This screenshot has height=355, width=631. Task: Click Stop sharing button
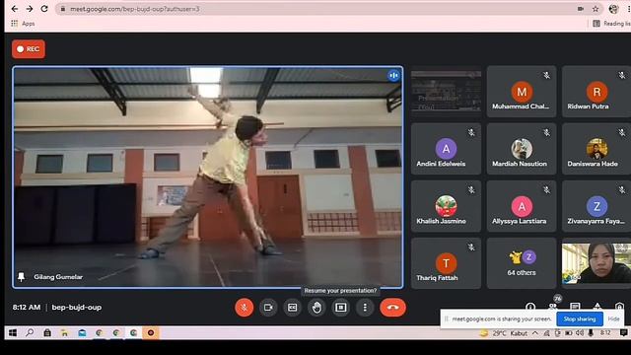[580, 319]
